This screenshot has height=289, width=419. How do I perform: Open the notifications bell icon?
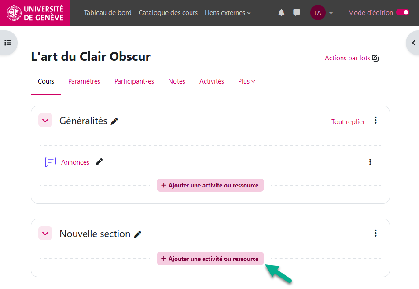[282, 13]
